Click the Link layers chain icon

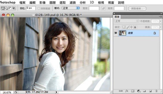tap(120, 91)
